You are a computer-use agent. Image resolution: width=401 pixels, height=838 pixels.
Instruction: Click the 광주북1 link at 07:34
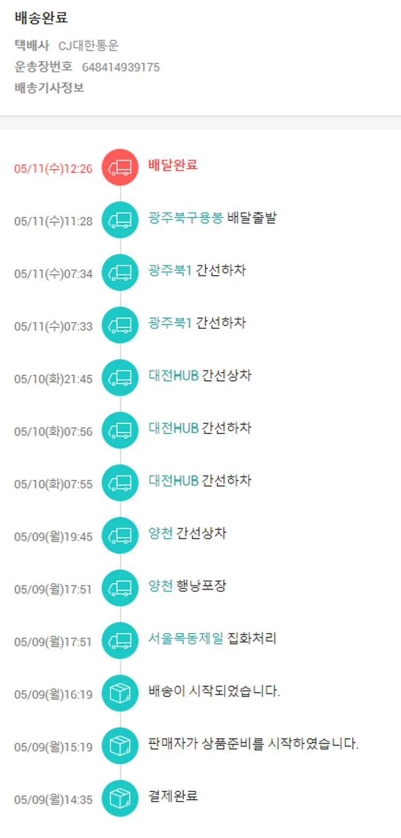pyautogui.click(x=169, y=270)
